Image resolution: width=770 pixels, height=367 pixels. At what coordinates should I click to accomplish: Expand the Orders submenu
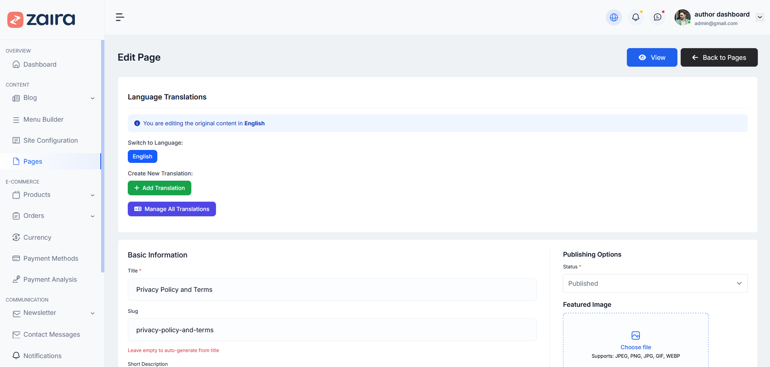click(93, 216)
